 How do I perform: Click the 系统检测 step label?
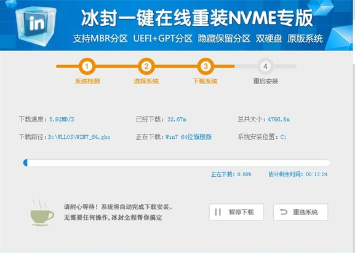[87, 81]
